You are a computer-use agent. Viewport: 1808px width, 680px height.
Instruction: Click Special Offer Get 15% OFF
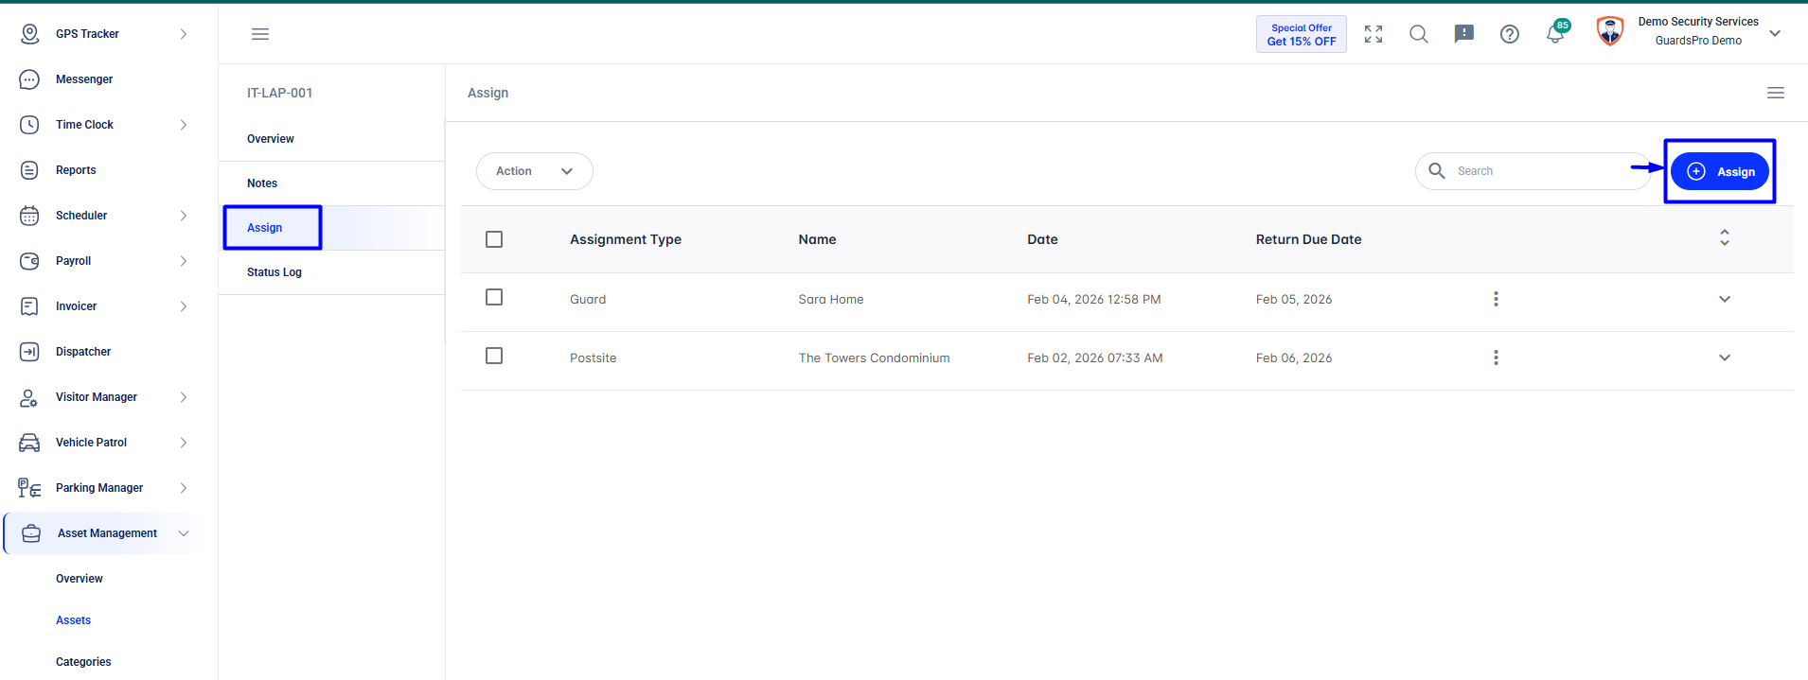click(1302, 34)
